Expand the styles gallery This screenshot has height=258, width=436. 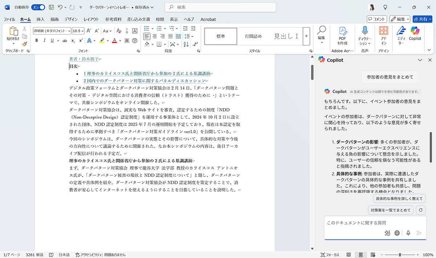[306, 36]
